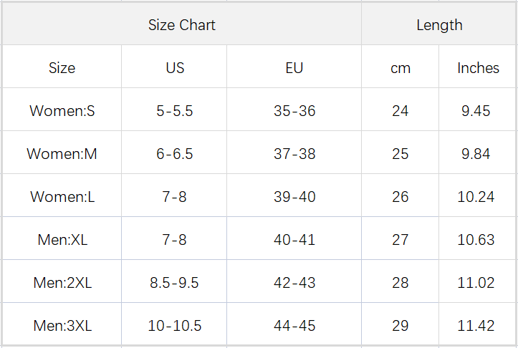Image resolution: width=518 pixels, height=348 pixels.
Task: Click the EU 40-41 cell
Action: 294,240
